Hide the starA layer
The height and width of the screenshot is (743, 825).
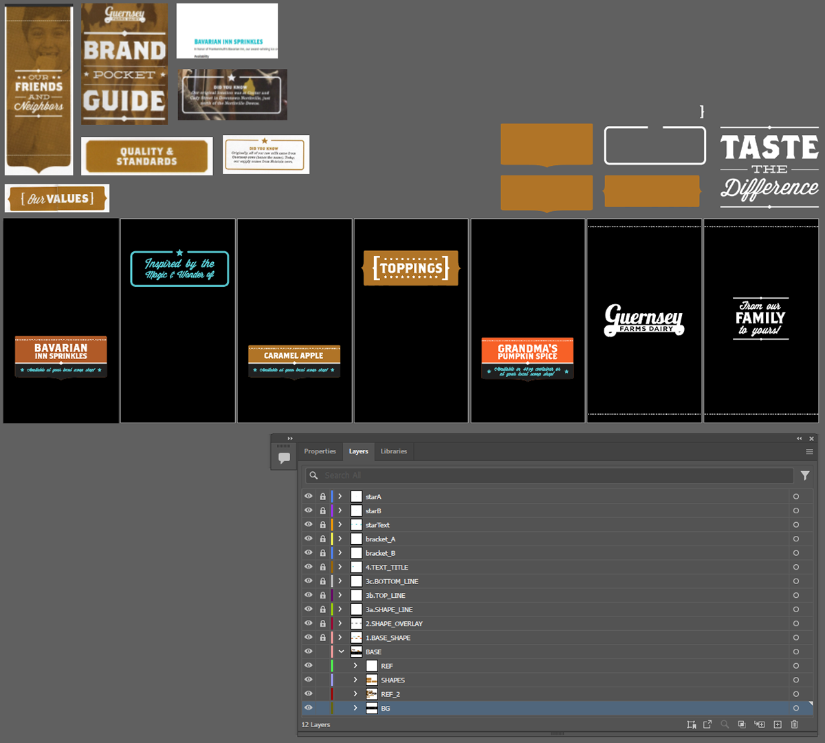click(308, 497)
